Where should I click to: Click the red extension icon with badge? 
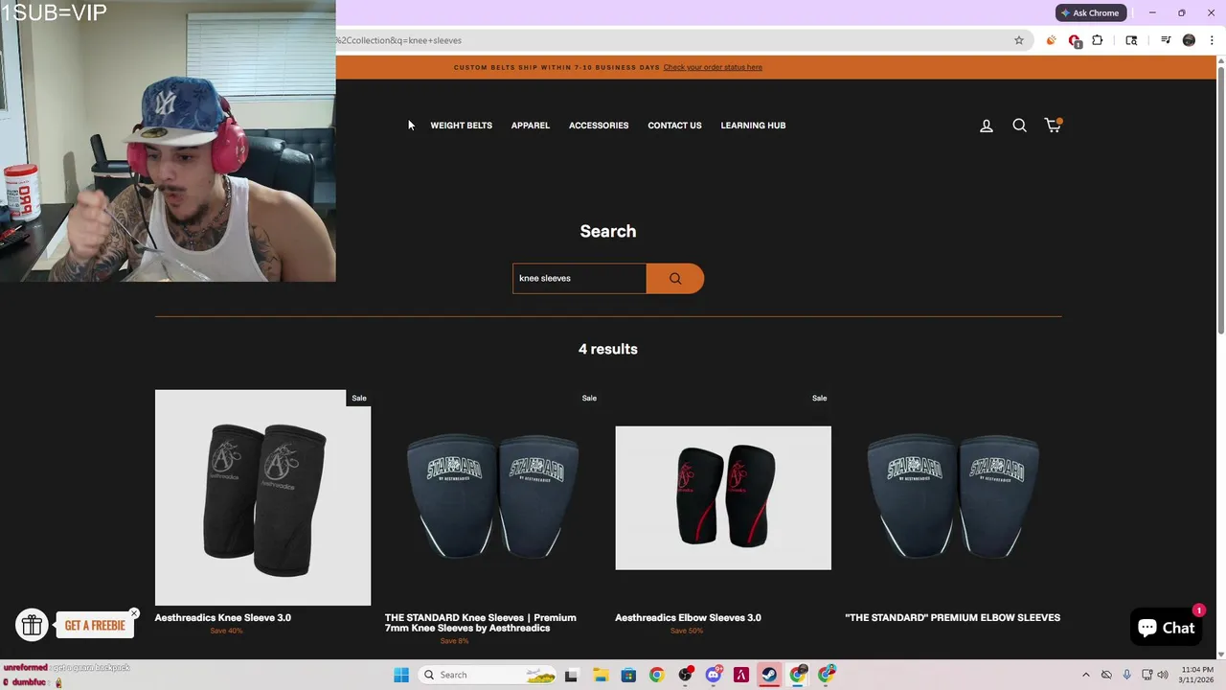coord(1075,41)
